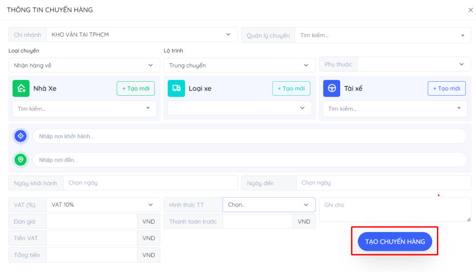This screenshot has width=476, height=272.
Task: Click the green Nhà Xe house icon
Action: click(x=21, y=88)
